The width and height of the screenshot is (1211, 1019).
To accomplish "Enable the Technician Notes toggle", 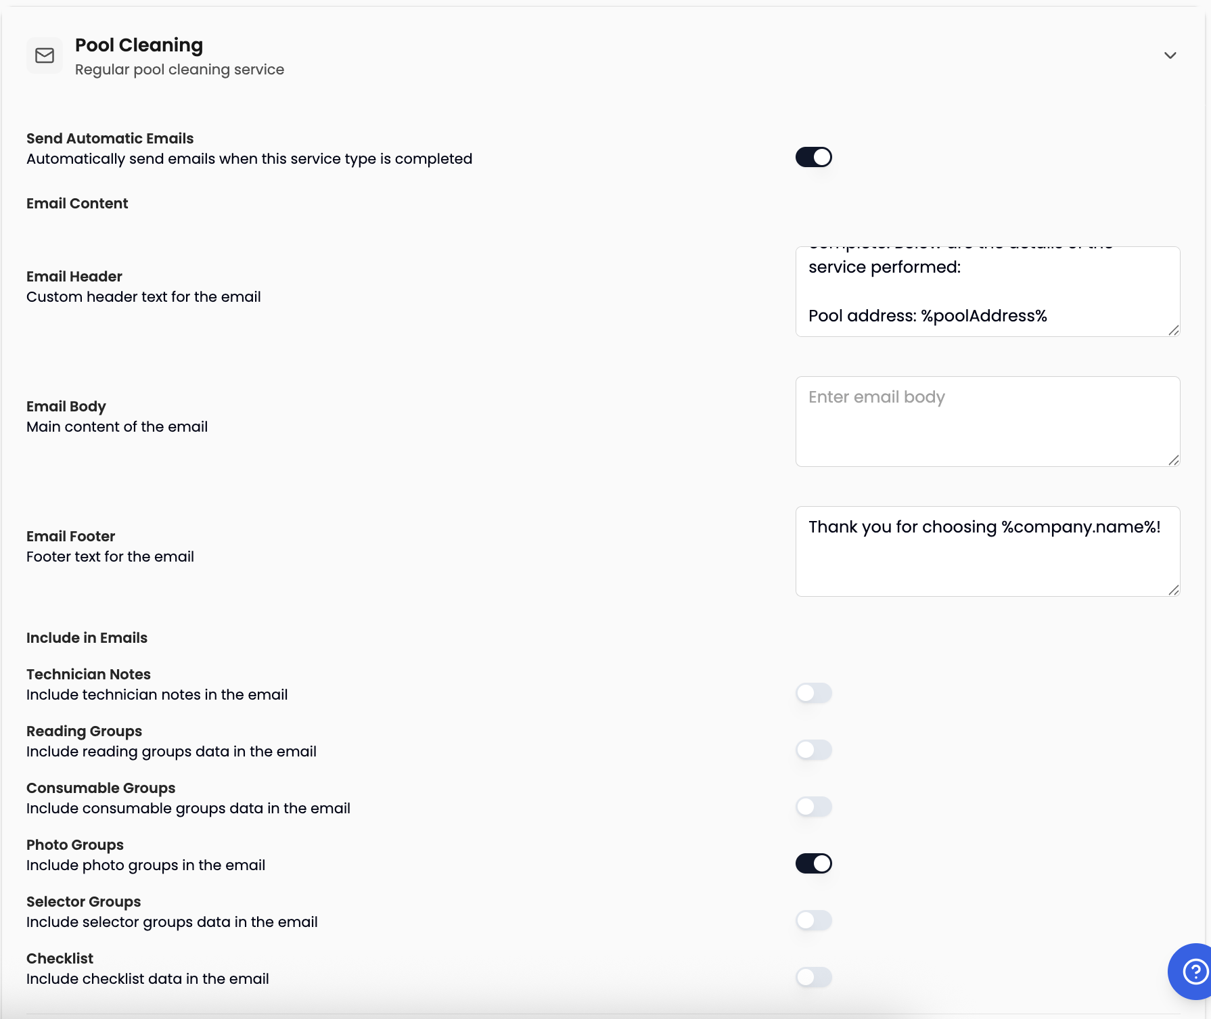I will click(813, 693).
